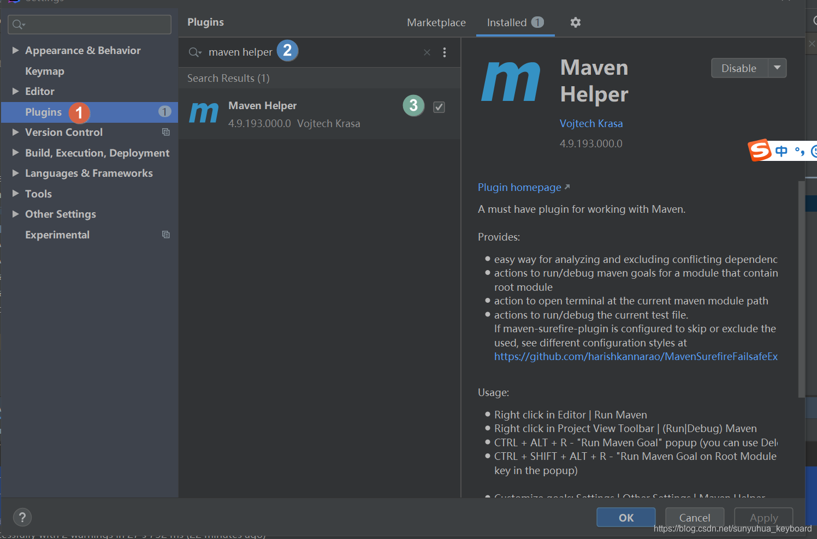Expand Build, Execution, Deployment node
This screenshot has width=817, height=539.
(x=15, y=153)
